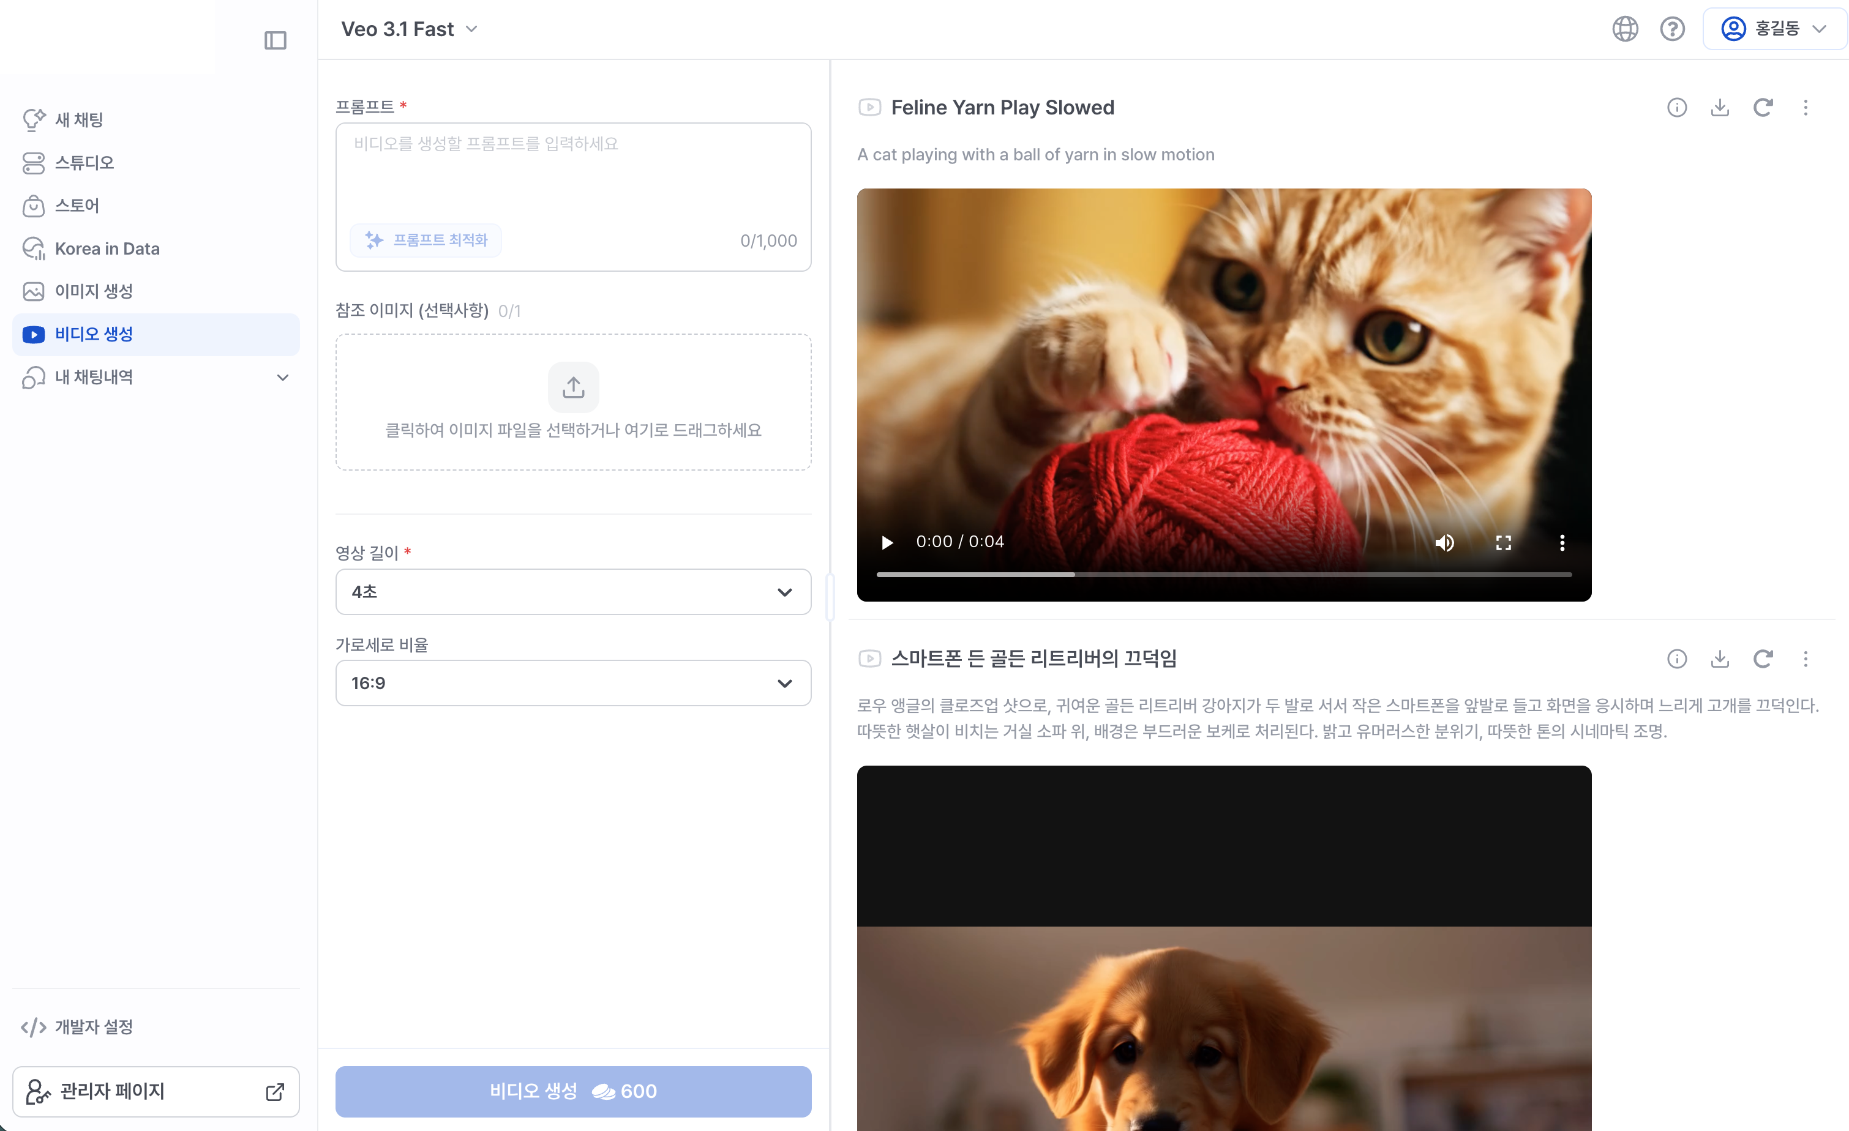Open the help question mark icon
This screenshot has width=1849, height=1131.
(x=1672, y=29)
